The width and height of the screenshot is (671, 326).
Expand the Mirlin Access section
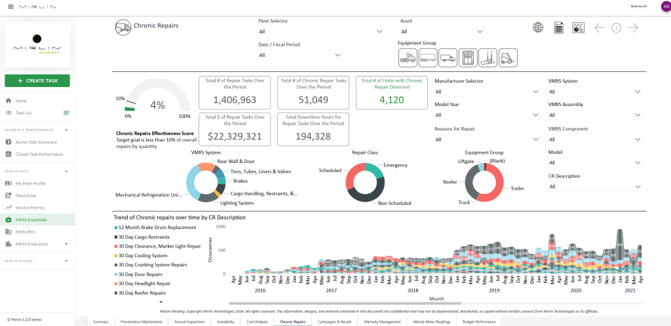tap(66, 261)
